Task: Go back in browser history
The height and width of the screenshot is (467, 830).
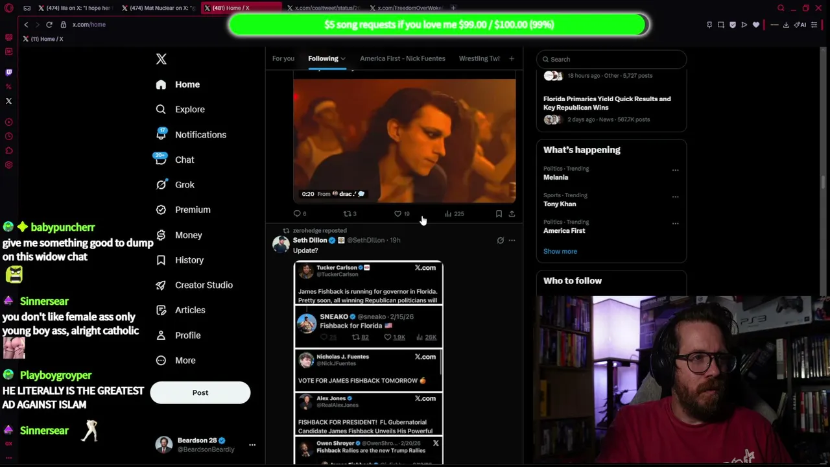Action: click(x=26, y=25)
